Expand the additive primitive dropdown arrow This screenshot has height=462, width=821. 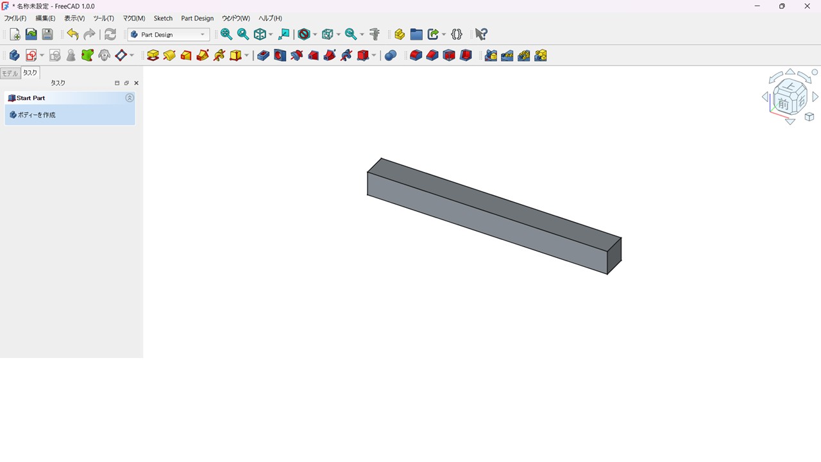246,56
